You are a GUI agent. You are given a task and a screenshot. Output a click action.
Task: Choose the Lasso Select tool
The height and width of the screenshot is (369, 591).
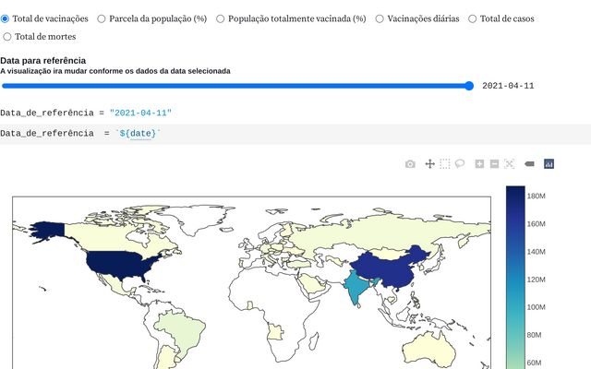459,164
